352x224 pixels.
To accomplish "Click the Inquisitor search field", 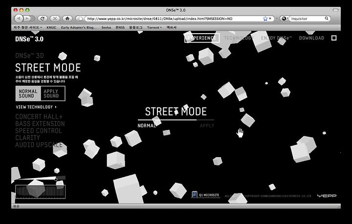I will 308,19.
